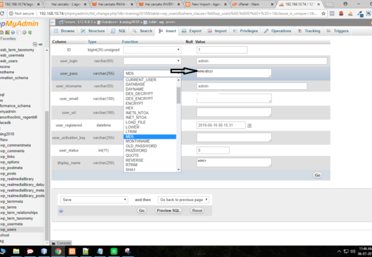Open navigation panel settings gear icon
372x257 pixels.
click(x=24, y=33)
